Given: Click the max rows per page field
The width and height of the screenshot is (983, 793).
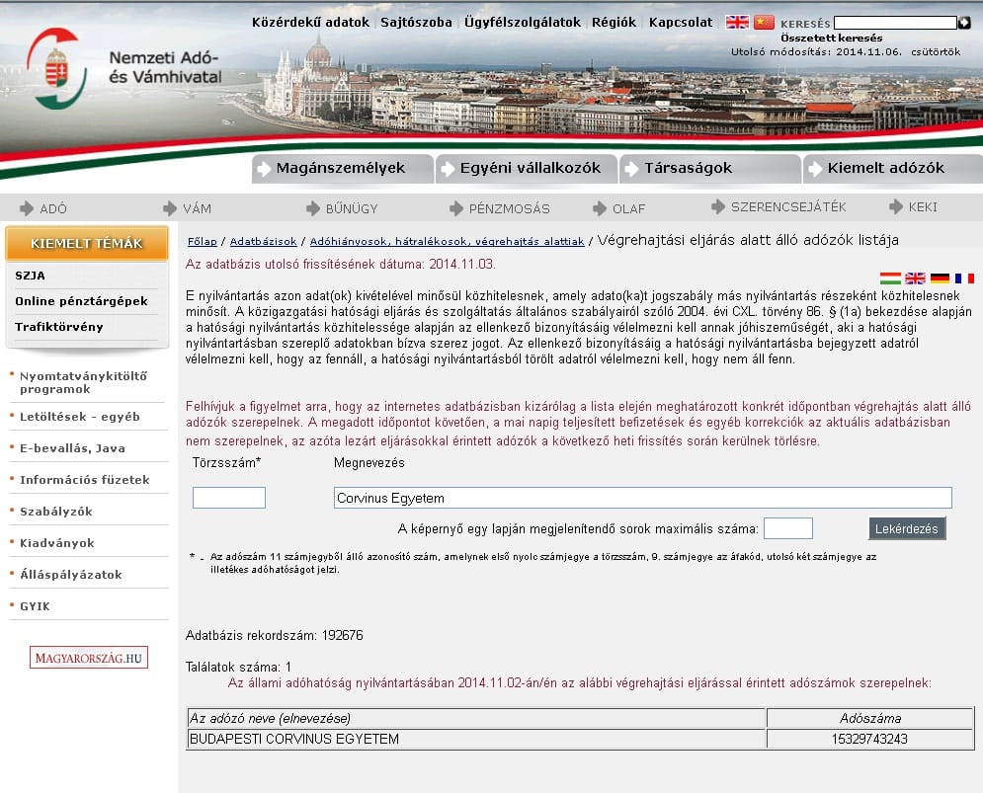Looking at the screenshot, I should click(788, 528).
